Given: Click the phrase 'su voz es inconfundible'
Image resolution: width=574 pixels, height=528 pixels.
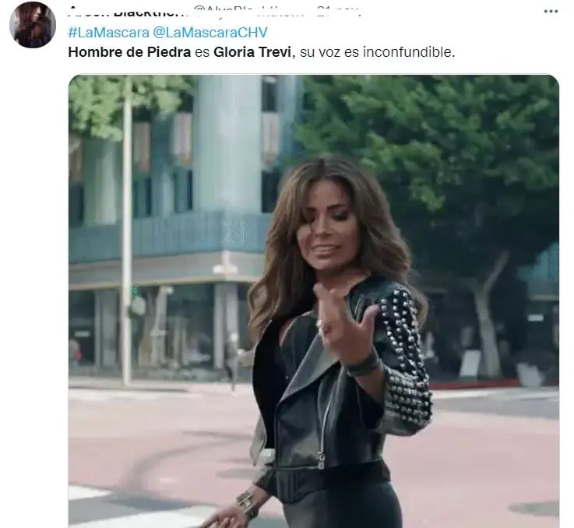Looking at the screenshot, I should coord(375,52).
